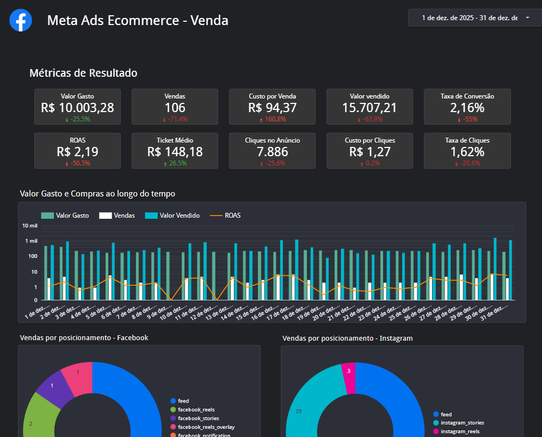
Task: Select instagram_stories legend entry
Action: 458,423
